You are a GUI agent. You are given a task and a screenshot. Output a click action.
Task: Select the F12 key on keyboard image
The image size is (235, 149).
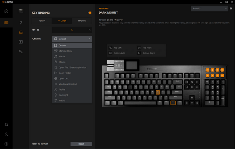tap(180, 75)
